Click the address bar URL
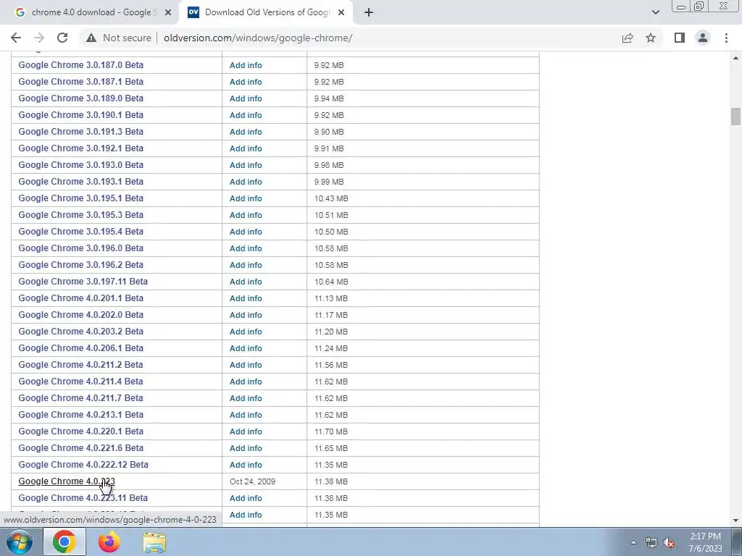 point(258,38)
